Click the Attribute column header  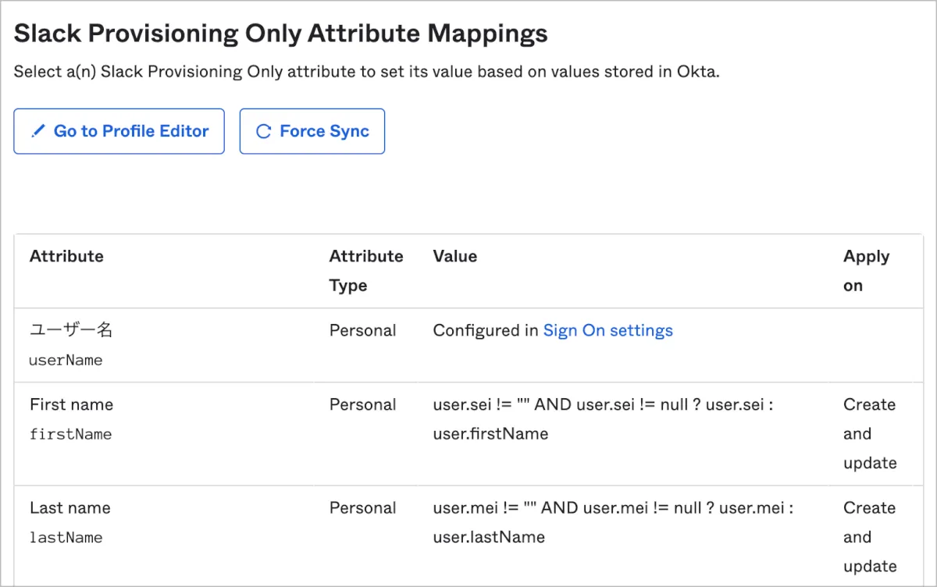pos(66,256)
